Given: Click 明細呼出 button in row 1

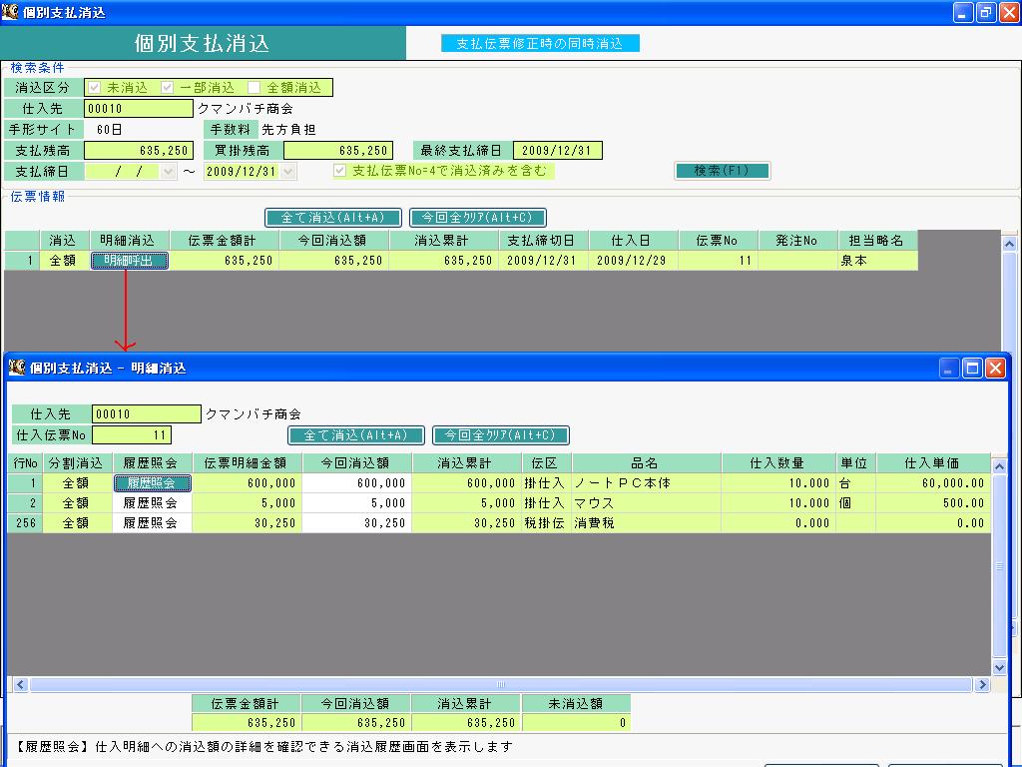Looking at the screenshot, I should [129, 261].
